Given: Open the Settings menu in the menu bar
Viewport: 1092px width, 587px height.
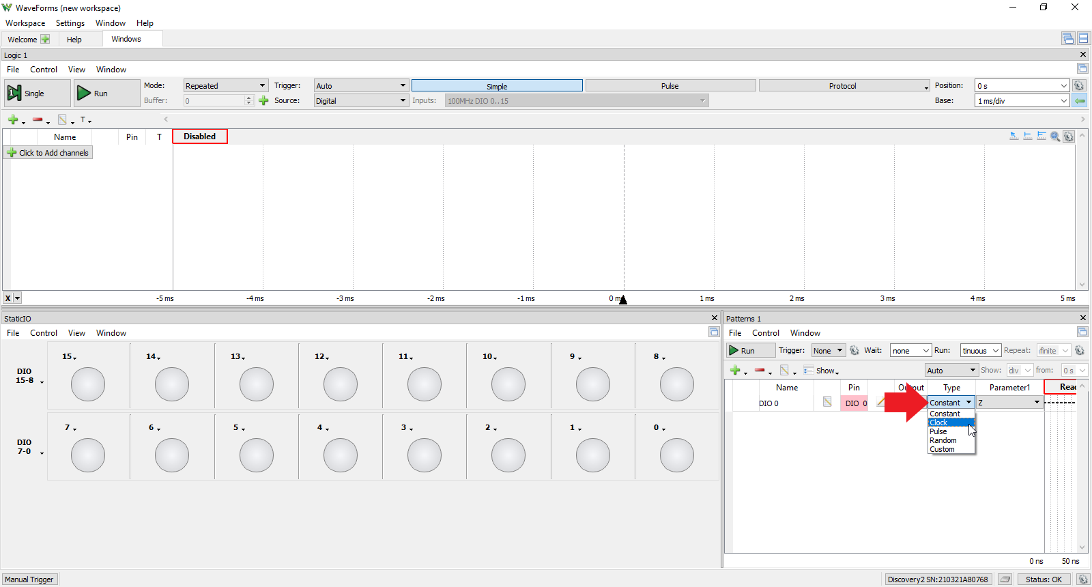Looking at the screenshot, I should [70, 23].
